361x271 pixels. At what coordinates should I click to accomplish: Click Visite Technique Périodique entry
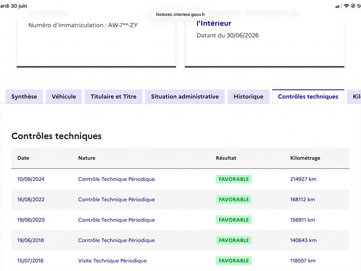click(112, 261)
